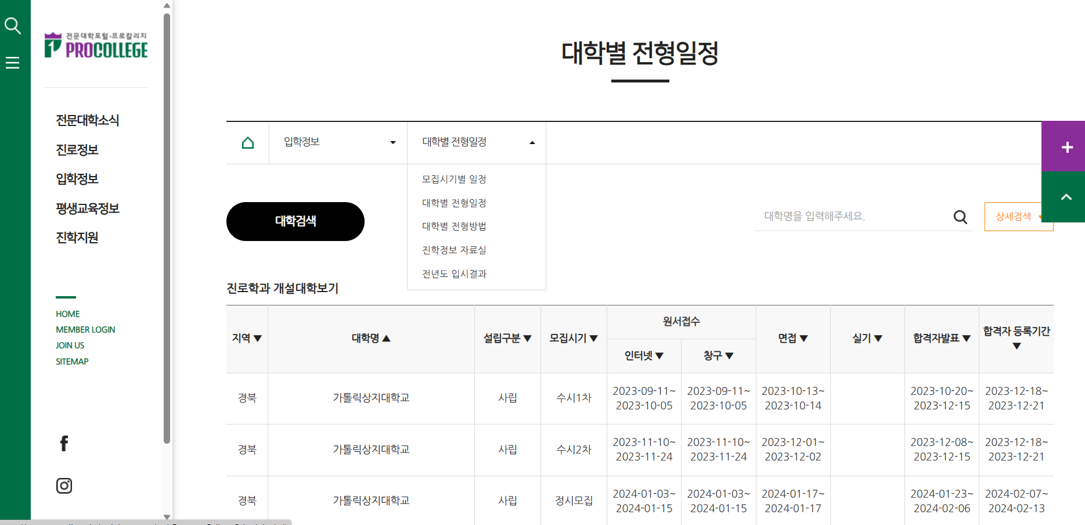Click the JOIN US link
This screenshot has height=525, width=1085.
(x=70, y=346)
